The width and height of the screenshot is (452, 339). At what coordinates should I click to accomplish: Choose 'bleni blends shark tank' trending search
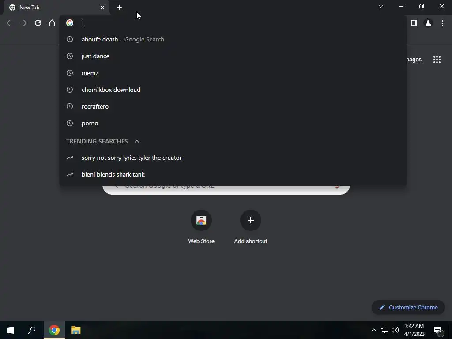pyautogui.click(x=233, y=174)
